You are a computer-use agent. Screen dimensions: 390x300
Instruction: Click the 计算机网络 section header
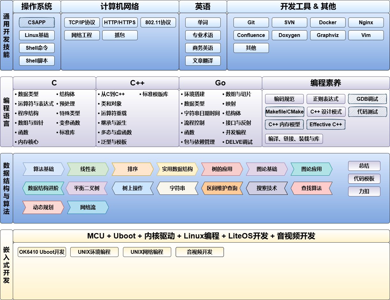120,7
